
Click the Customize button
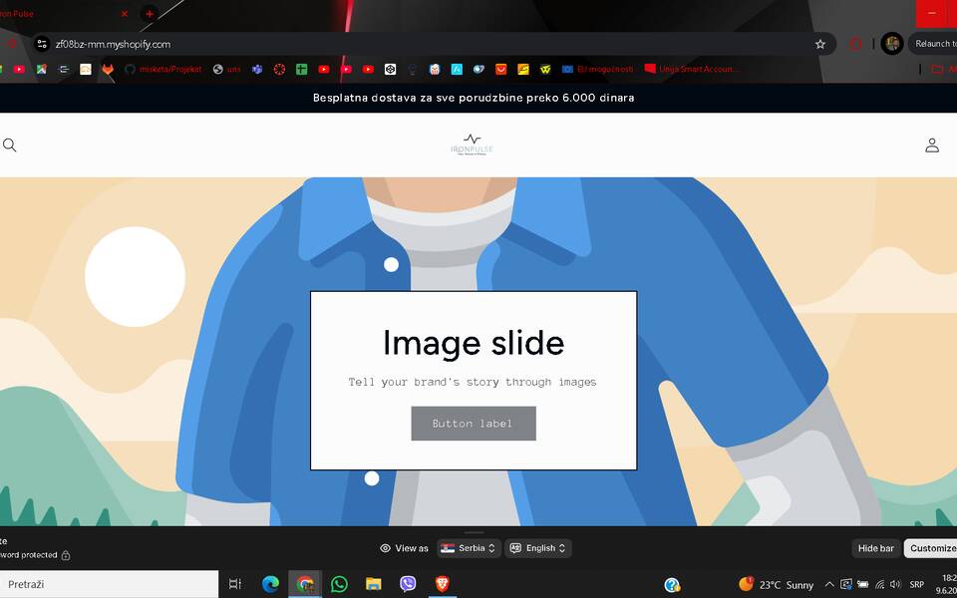(x=931, y=548)
